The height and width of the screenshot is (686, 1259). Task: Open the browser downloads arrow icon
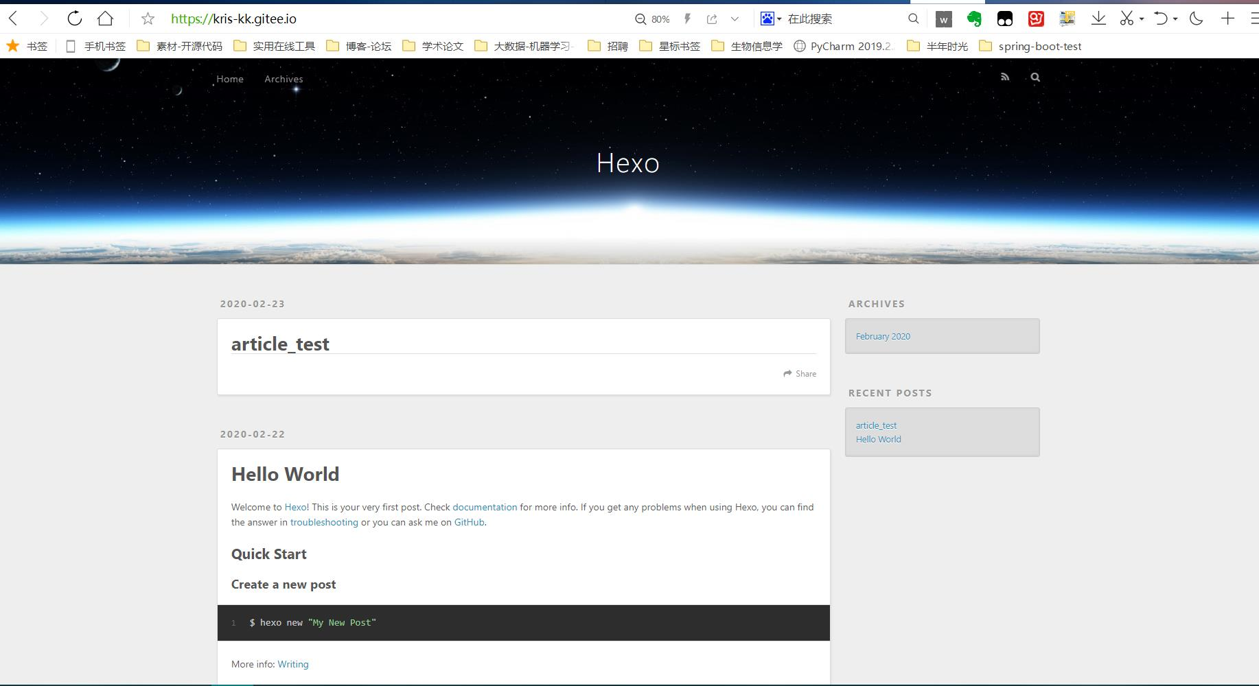[1098, 19]
